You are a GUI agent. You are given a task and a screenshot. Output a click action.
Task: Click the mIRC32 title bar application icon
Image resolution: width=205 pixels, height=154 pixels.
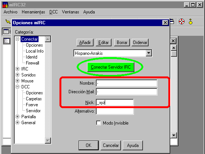(x=5, y=5)
